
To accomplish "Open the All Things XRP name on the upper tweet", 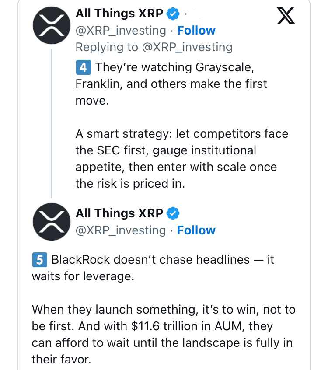I will click(119, 14).
